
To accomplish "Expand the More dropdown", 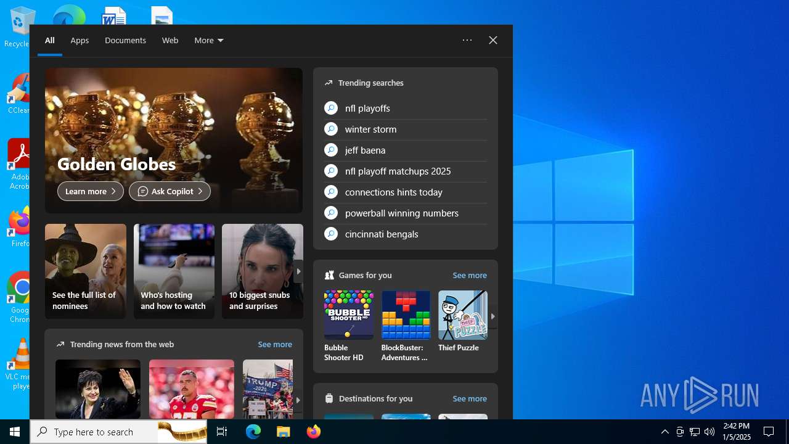I will tap(209, 40).
